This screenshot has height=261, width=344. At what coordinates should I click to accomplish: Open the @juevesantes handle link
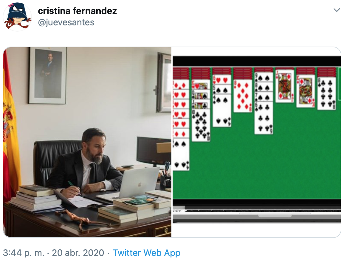pyautogui.click(x=66, y=22)
